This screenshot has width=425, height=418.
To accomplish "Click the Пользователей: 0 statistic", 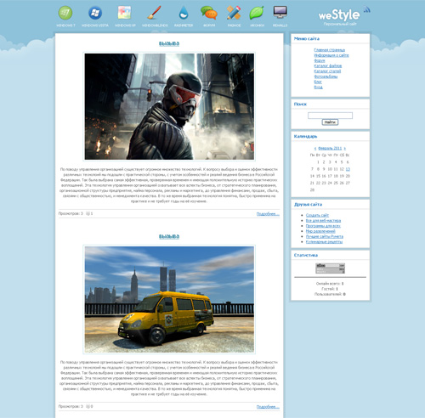I will tap(330, 294).
